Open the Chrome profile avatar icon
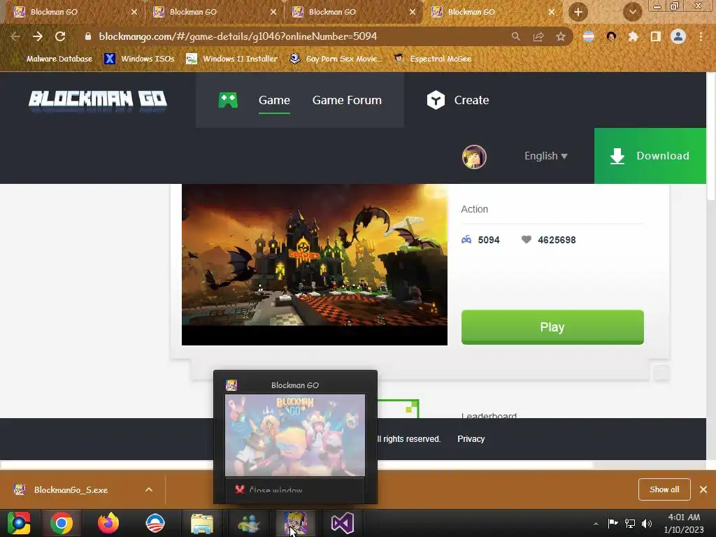This screenshot has width=716, height=537. point(678,36)
